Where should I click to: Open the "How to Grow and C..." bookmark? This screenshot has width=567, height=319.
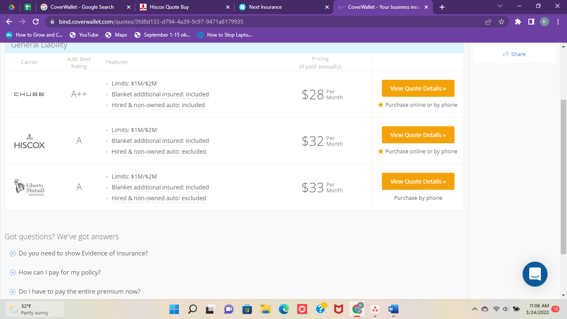pyautogui.click(x=34, y=35)
